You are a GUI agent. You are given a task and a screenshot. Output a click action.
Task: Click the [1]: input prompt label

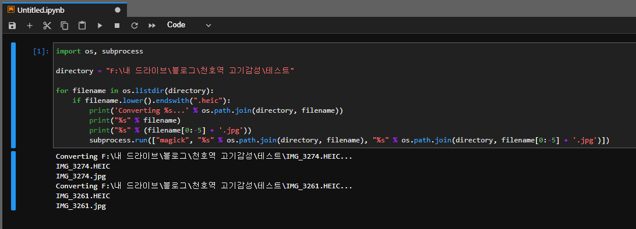(41, 51)
